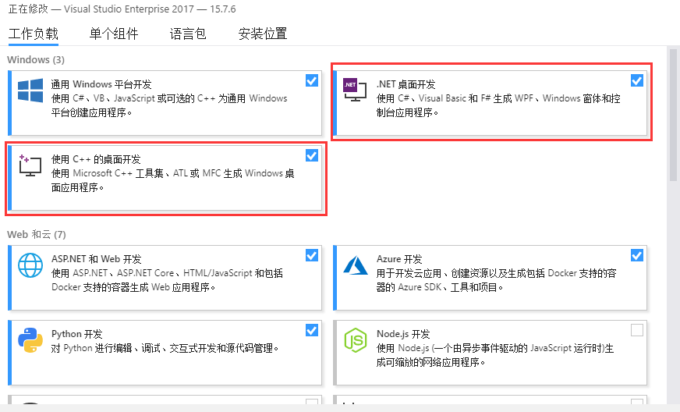Click the 通用 Windows 平台开发 title text

101,84
